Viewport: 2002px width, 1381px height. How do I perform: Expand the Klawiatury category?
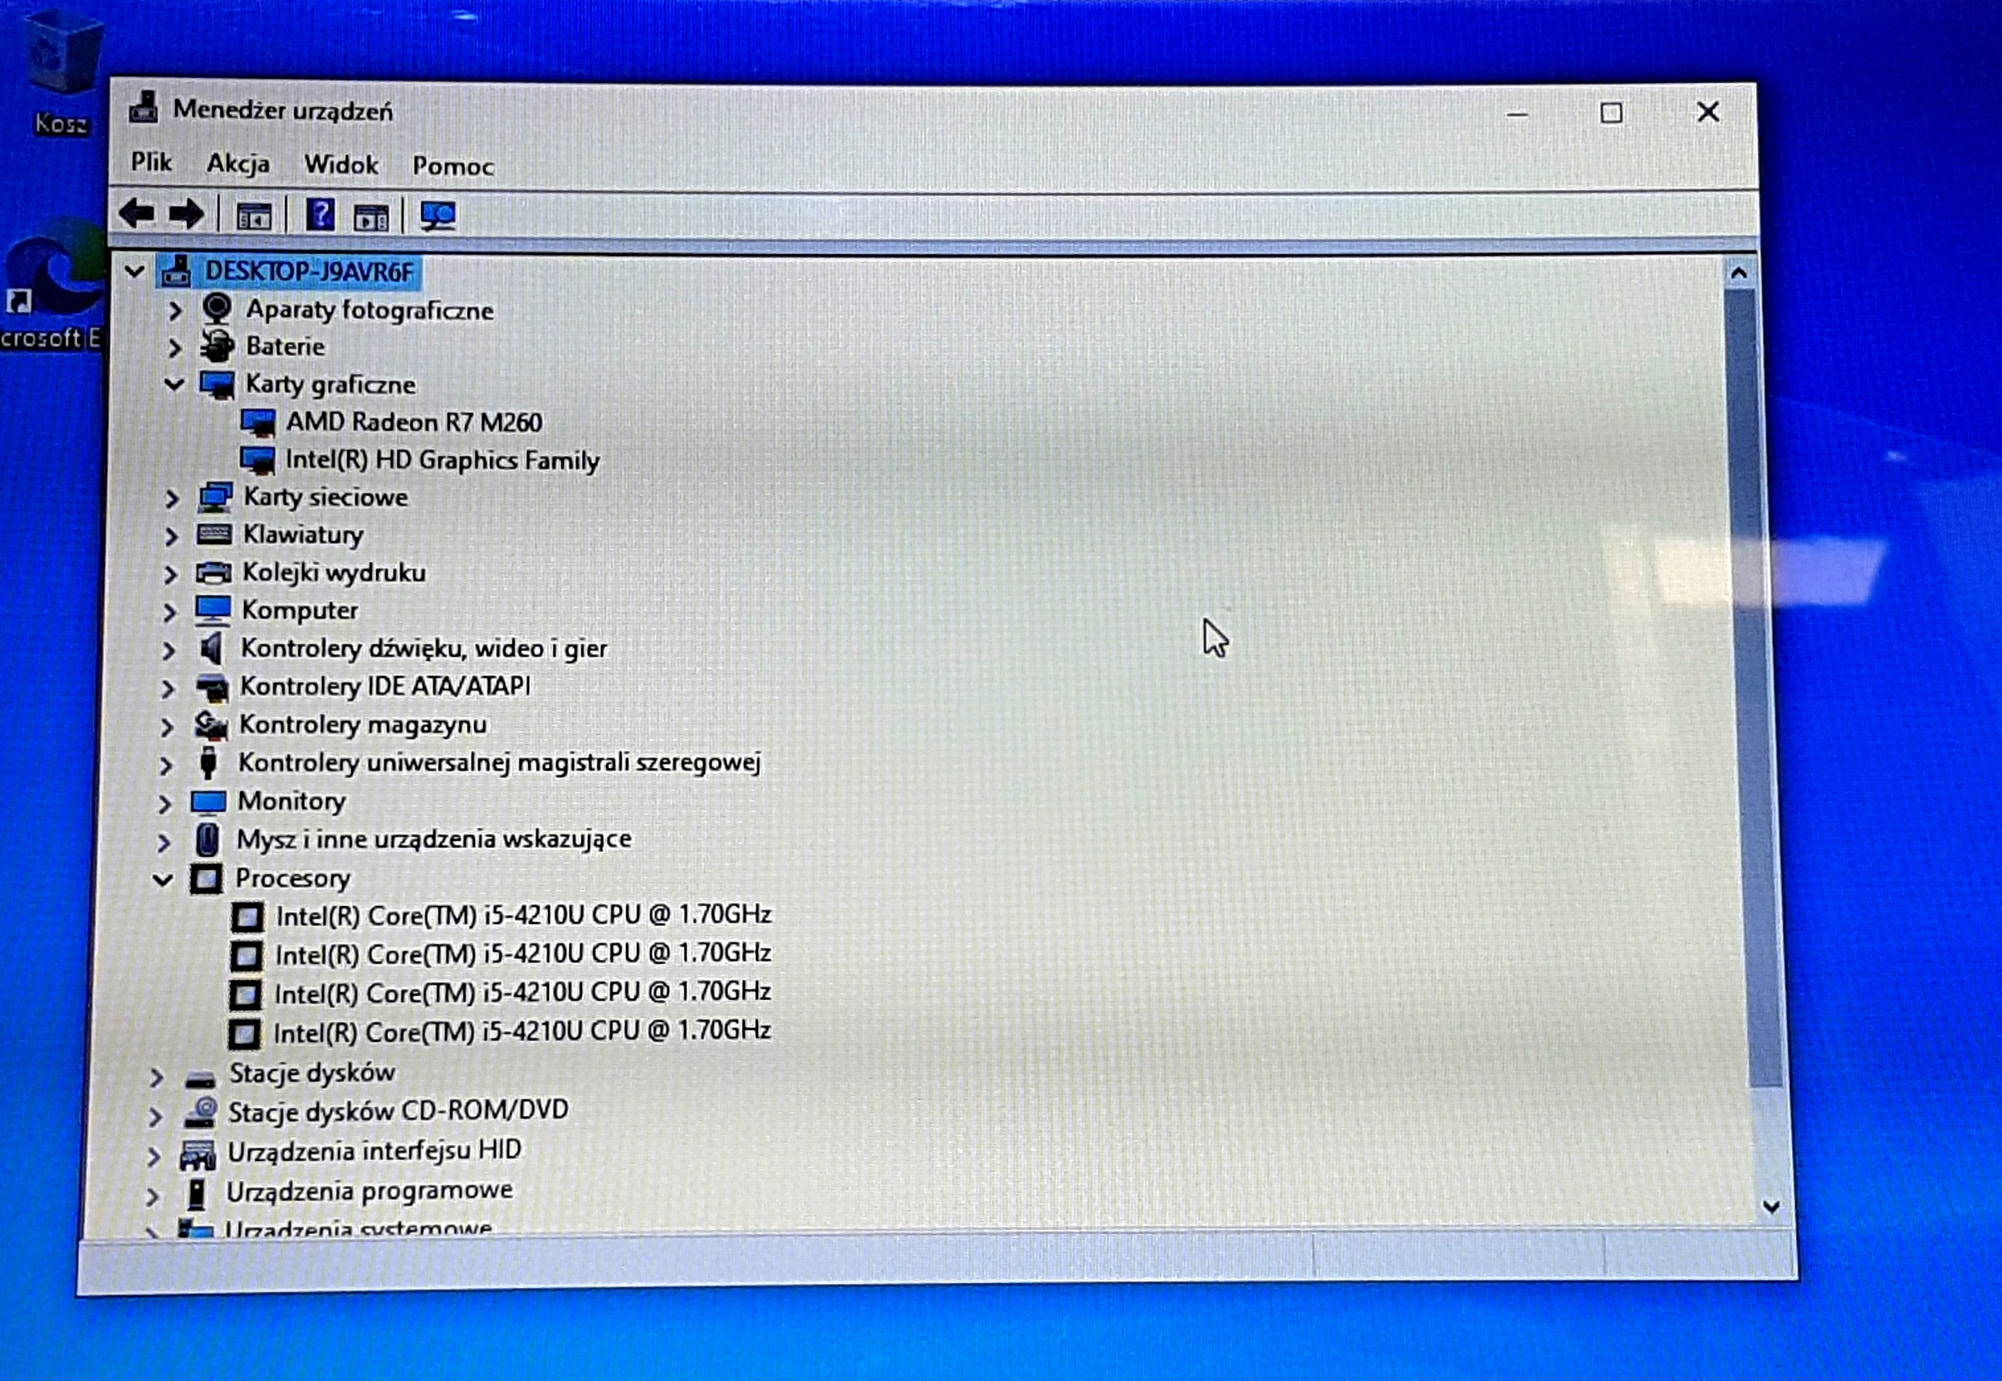170,536
